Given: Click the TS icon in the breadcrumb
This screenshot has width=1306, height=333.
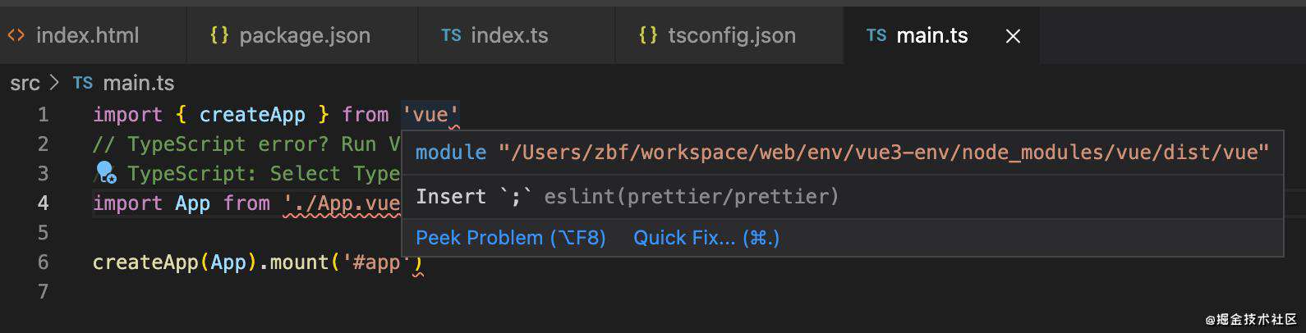Looking at the screenshot, I should tap(83, 83).
